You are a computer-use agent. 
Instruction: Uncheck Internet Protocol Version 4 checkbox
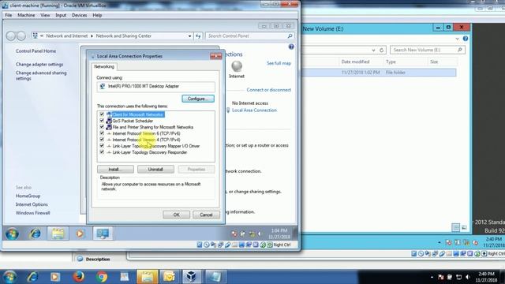coord(102,140)
